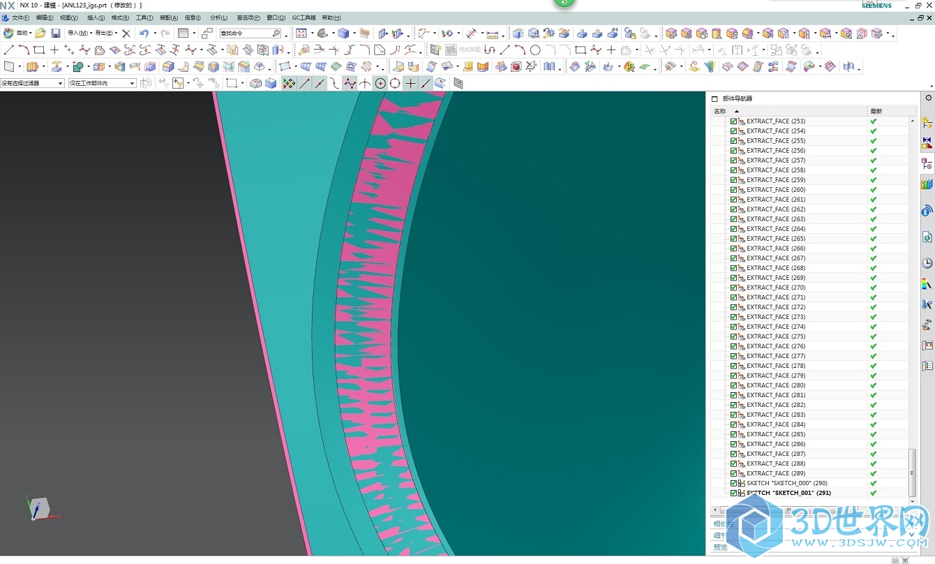
Task: Uncheck EXTRACT_FACE (253) checkbox
Action: pos(733,121)
